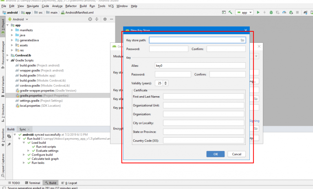
Task: Click the Debug app bug icon
Action: coord(271,13)
